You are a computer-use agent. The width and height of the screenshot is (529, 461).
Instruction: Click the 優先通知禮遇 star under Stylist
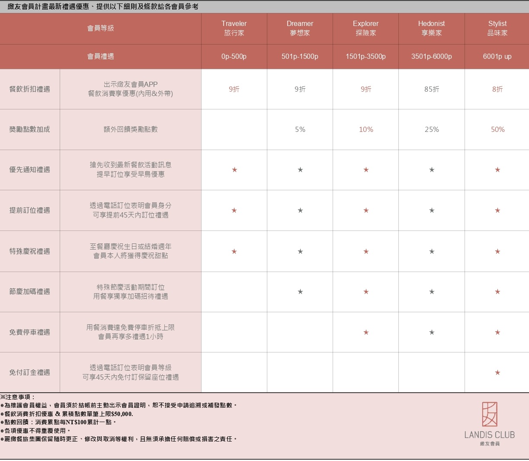[497, 170]
